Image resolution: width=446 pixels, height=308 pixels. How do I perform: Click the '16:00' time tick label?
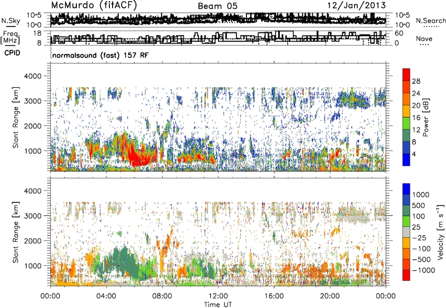coord(274,296)
